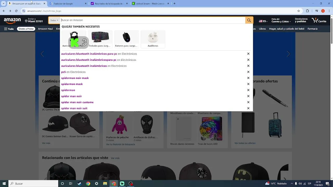Open Libros in the navigation bar
This screenshot has width=333, height=187.
click(262, 29)
